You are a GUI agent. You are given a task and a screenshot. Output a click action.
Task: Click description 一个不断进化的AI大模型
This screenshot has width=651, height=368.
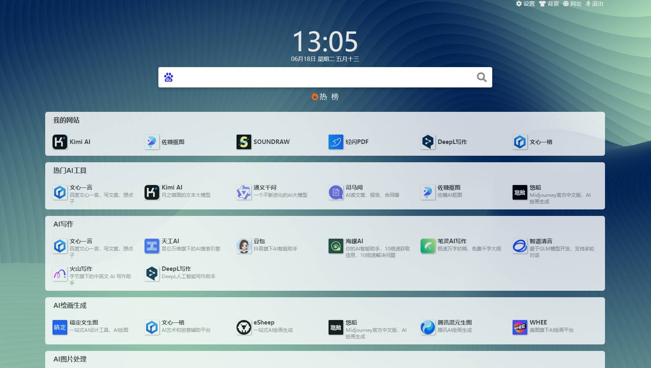click(281, 195)
